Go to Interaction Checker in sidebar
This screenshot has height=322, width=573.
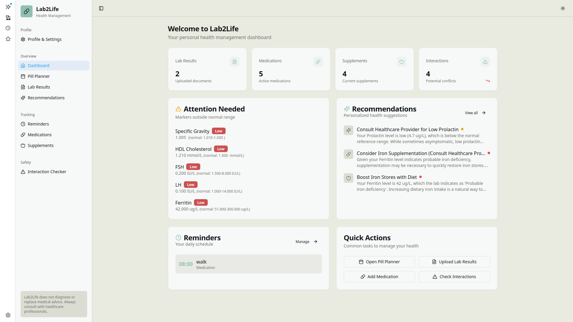pos(47,172)
